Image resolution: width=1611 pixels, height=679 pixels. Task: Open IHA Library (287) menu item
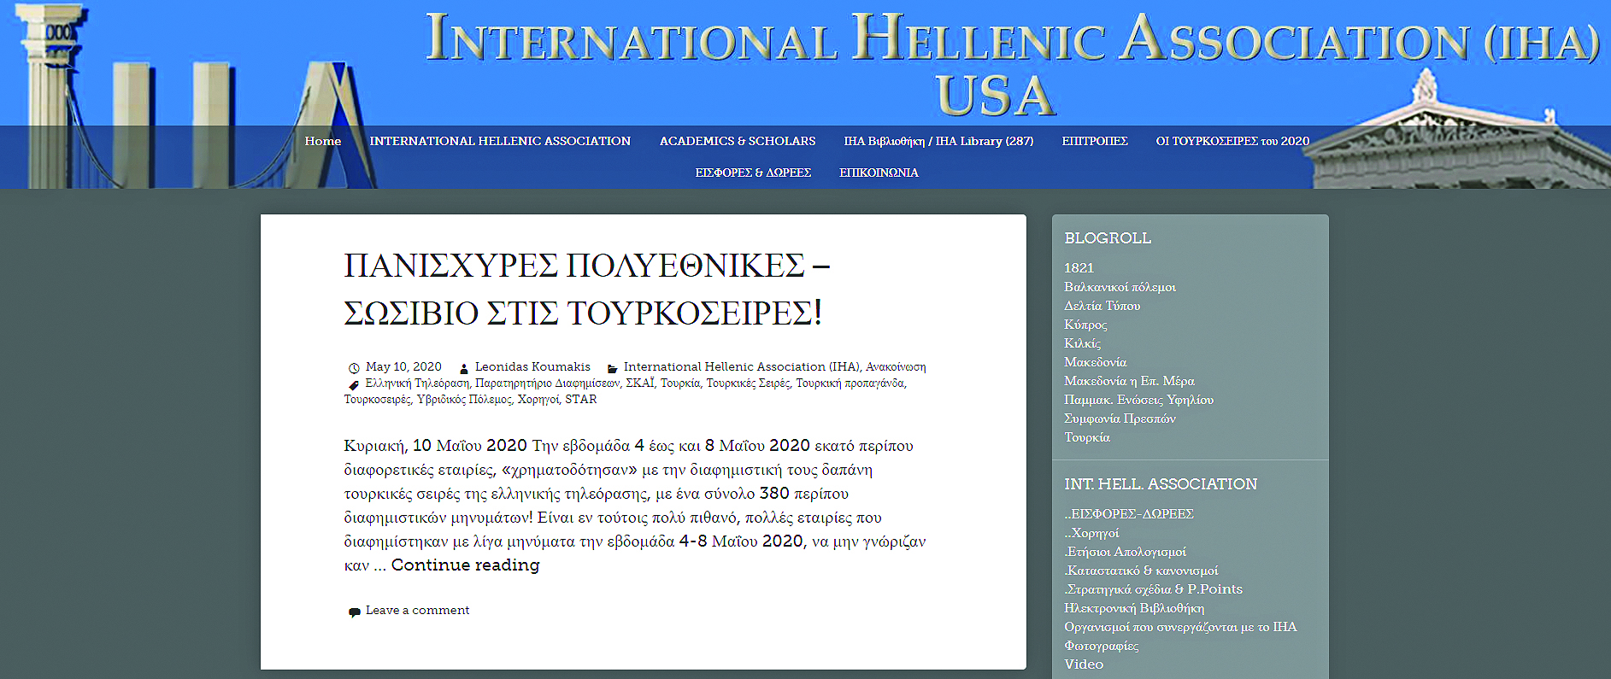pyautogui.click(x=938, y=141)
